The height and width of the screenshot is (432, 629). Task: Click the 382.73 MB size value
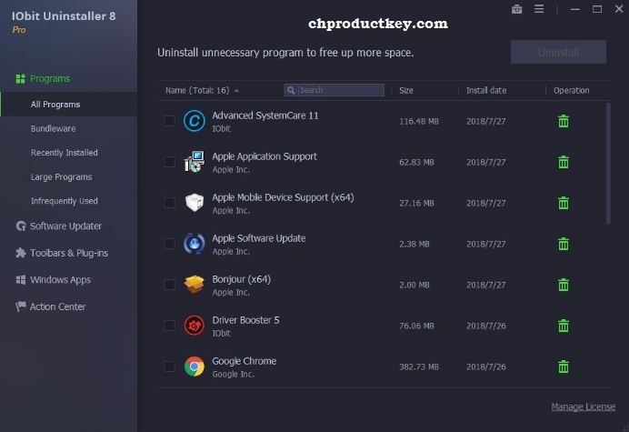click(419, 367)
